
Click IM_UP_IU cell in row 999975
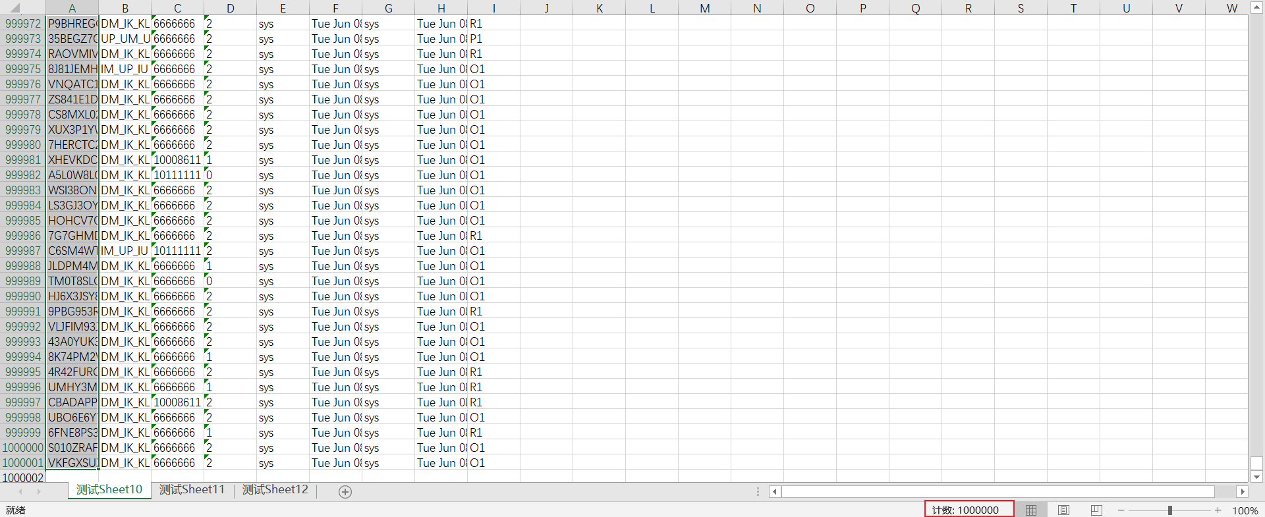click(x=125, y=69)
